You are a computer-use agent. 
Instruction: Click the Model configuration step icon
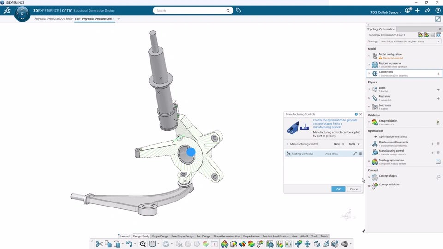(375, 56)
